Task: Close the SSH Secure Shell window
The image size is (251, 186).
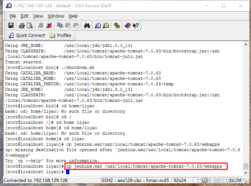Action: pyautogui.click(x=241, y=6)
